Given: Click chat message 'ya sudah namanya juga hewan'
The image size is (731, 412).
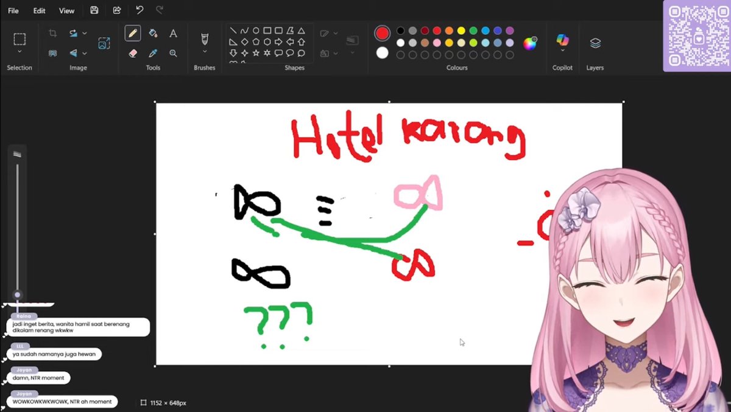Looking at the screenshot, I should pyautogui.click(x=54, y=354).
